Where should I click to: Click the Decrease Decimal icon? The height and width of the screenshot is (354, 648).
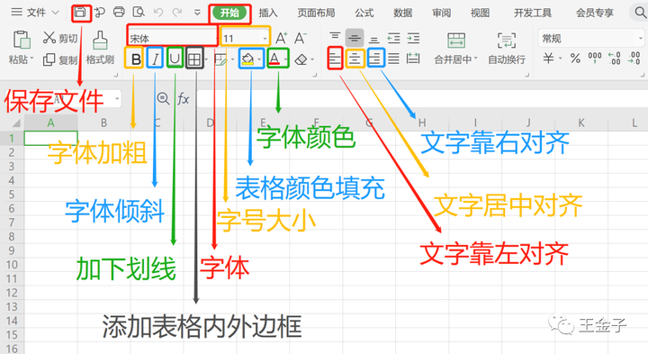(634, 58)
